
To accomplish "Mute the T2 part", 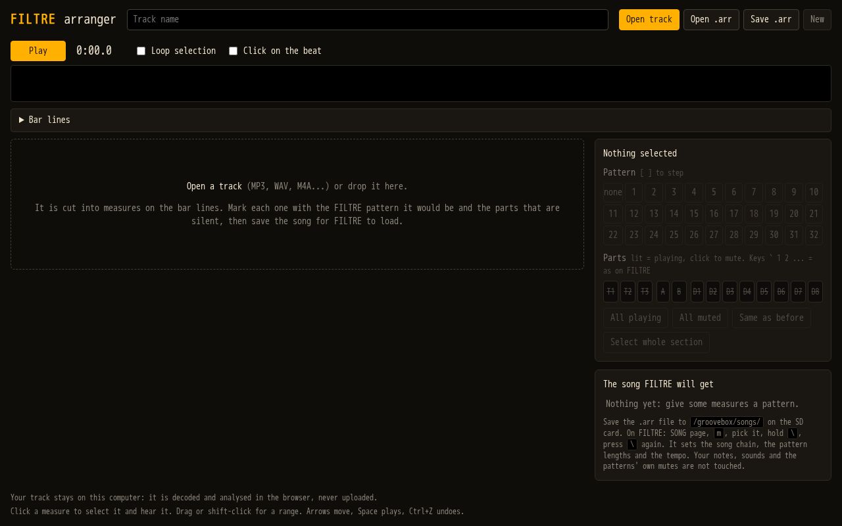I will (x=628, y=292).
